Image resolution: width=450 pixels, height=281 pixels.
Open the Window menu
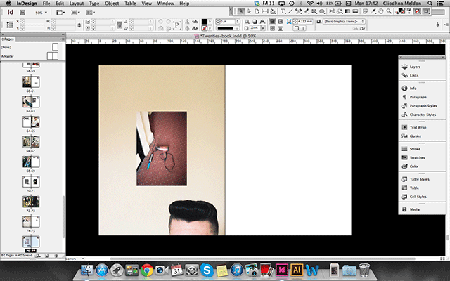[x=166, y=4]
